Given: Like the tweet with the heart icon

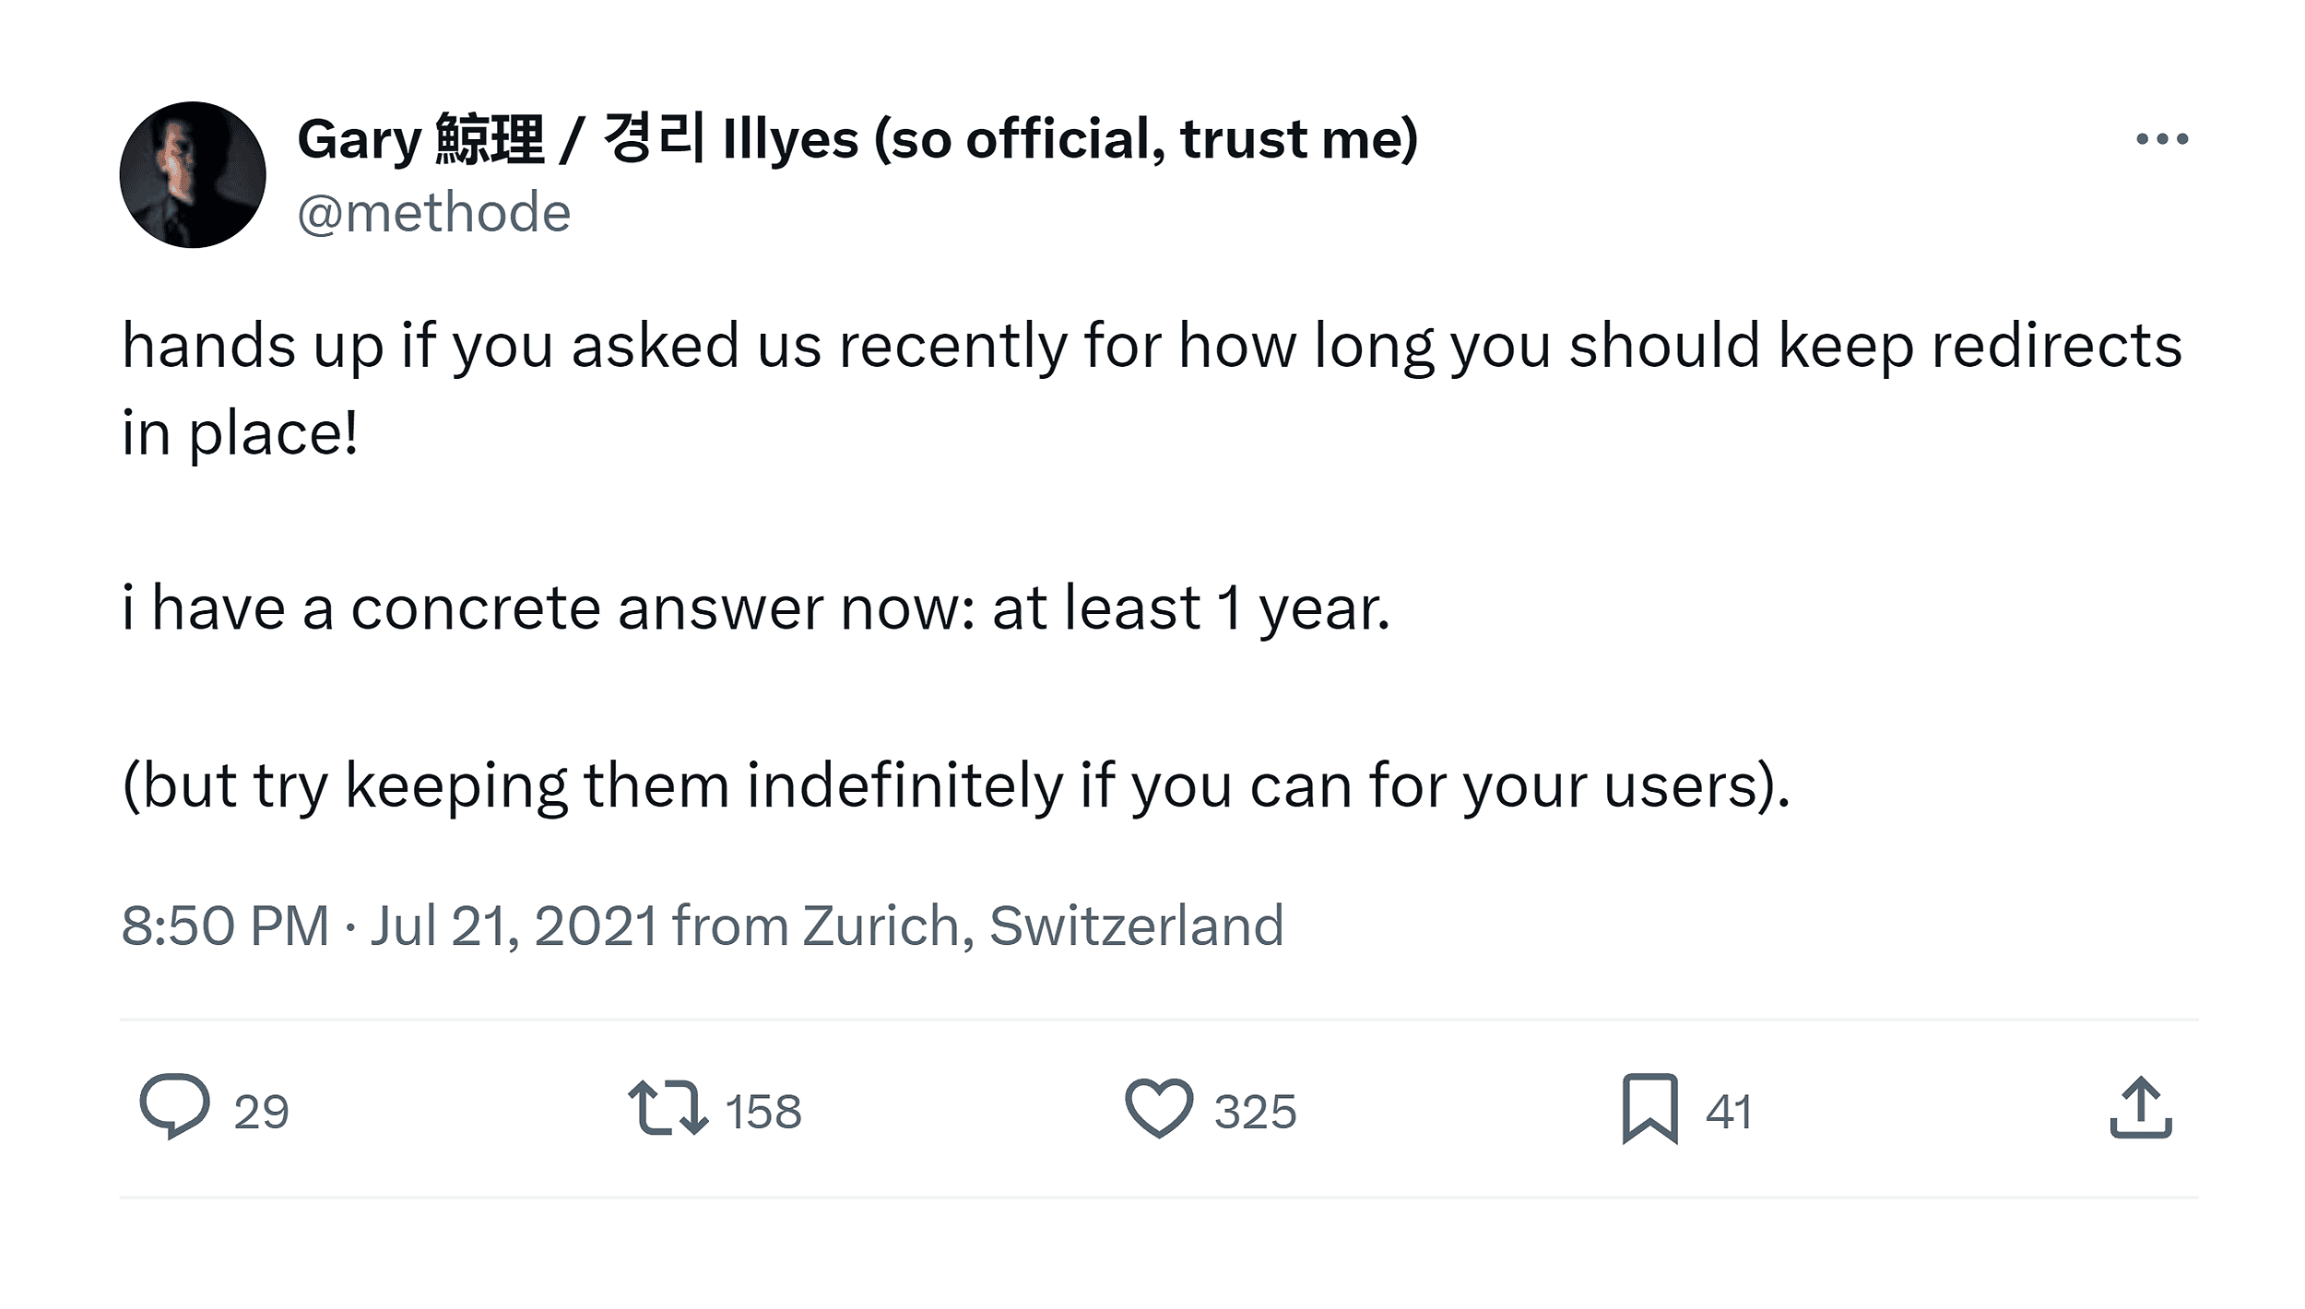Looking at the screenshot, I should pyautogui.click(x=1159, y=1108).
